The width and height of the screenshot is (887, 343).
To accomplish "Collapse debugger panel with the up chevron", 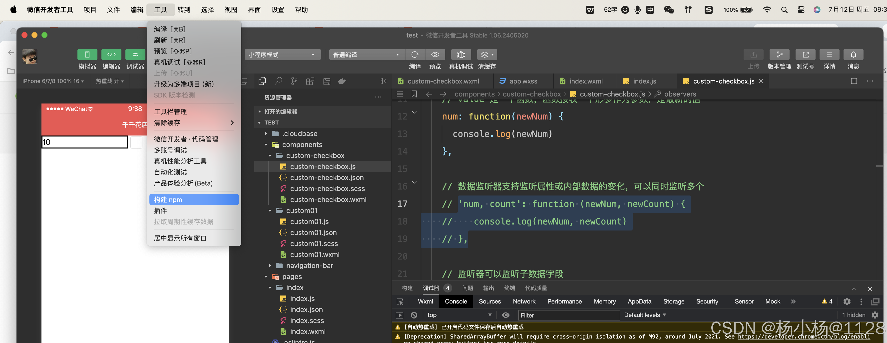I will click(854, 289).
